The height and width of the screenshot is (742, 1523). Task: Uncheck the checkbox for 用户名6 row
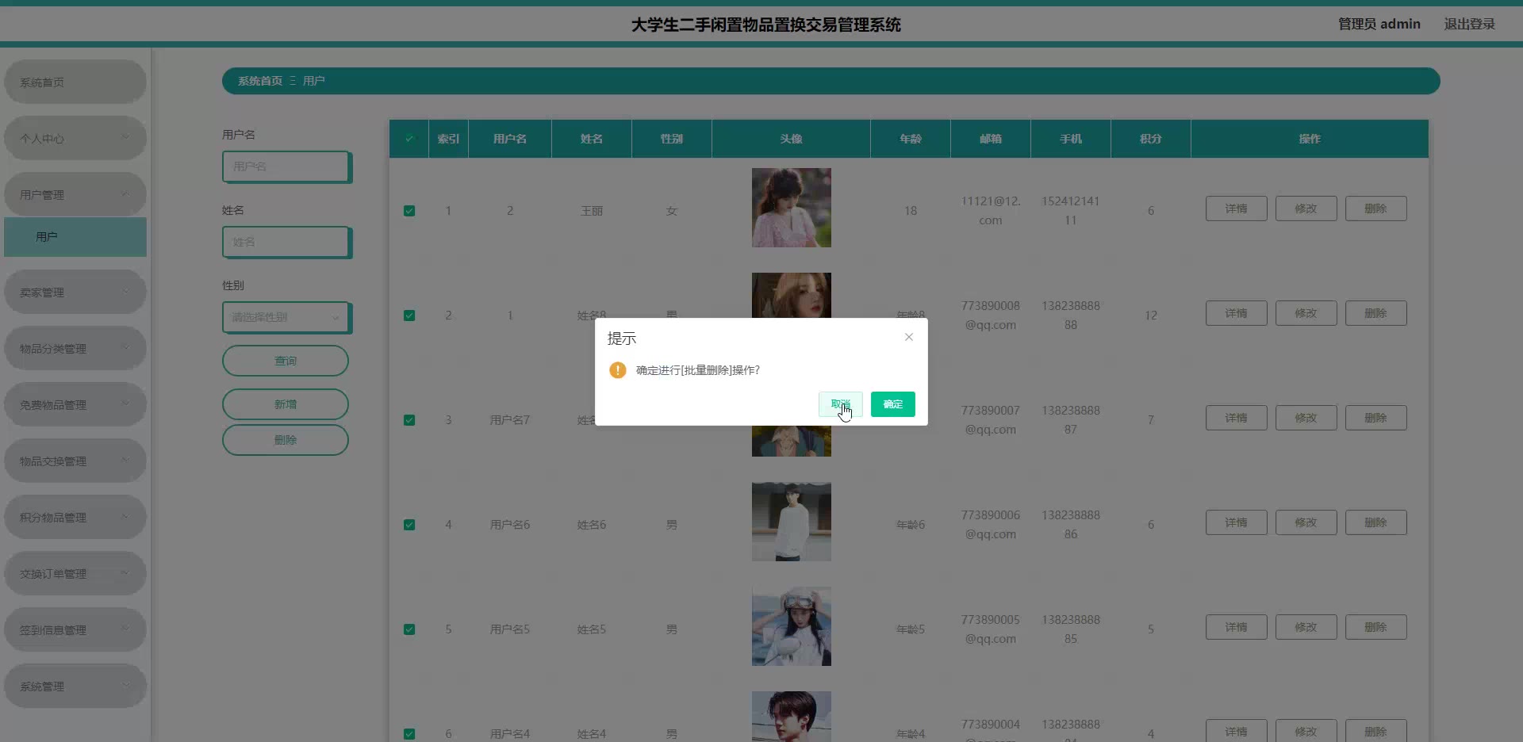coord(409,525)
